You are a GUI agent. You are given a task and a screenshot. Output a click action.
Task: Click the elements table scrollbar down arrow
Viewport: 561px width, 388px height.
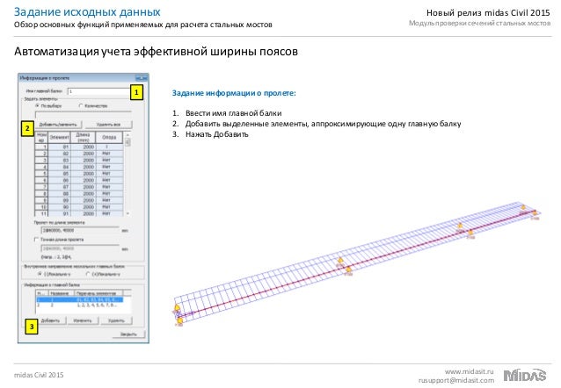(x=127, y=213)
